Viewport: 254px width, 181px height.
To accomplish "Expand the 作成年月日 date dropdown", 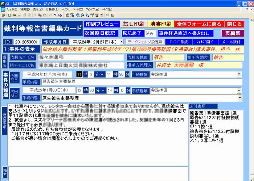I will coord(122,42).
